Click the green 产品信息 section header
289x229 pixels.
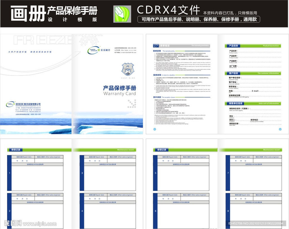pyautogui.click(x=253, y=46)
